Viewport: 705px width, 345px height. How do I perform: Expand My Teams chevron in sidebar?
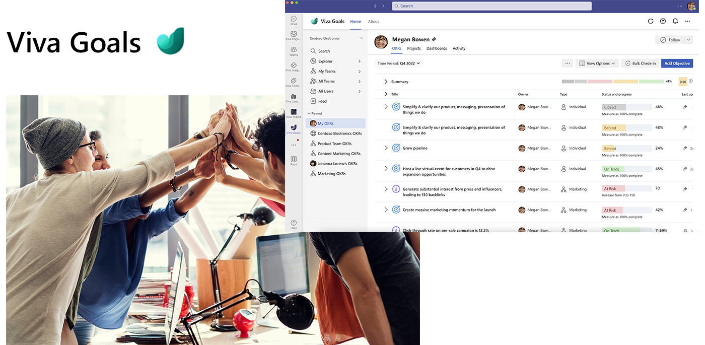click(x=360, y=72)
